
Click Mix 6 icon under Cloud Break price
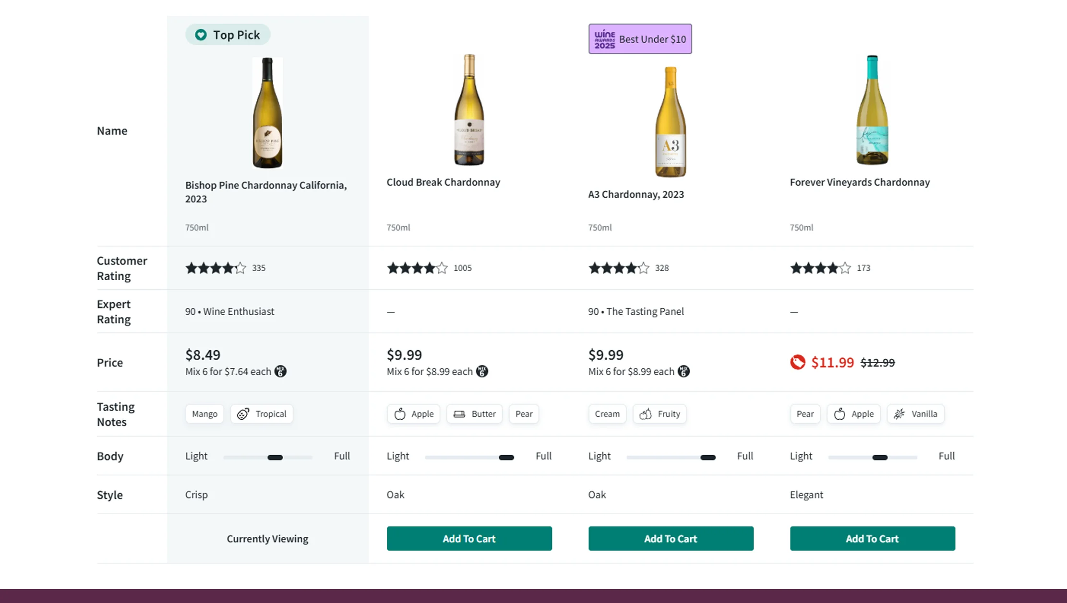[x=482, y=371]
